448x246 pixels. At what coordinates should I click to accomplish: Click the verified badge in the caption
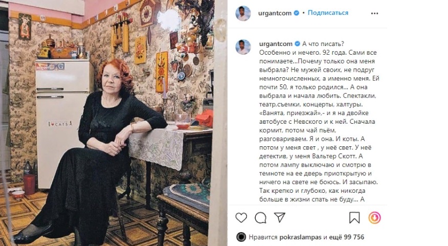click(x=297, y=43)
